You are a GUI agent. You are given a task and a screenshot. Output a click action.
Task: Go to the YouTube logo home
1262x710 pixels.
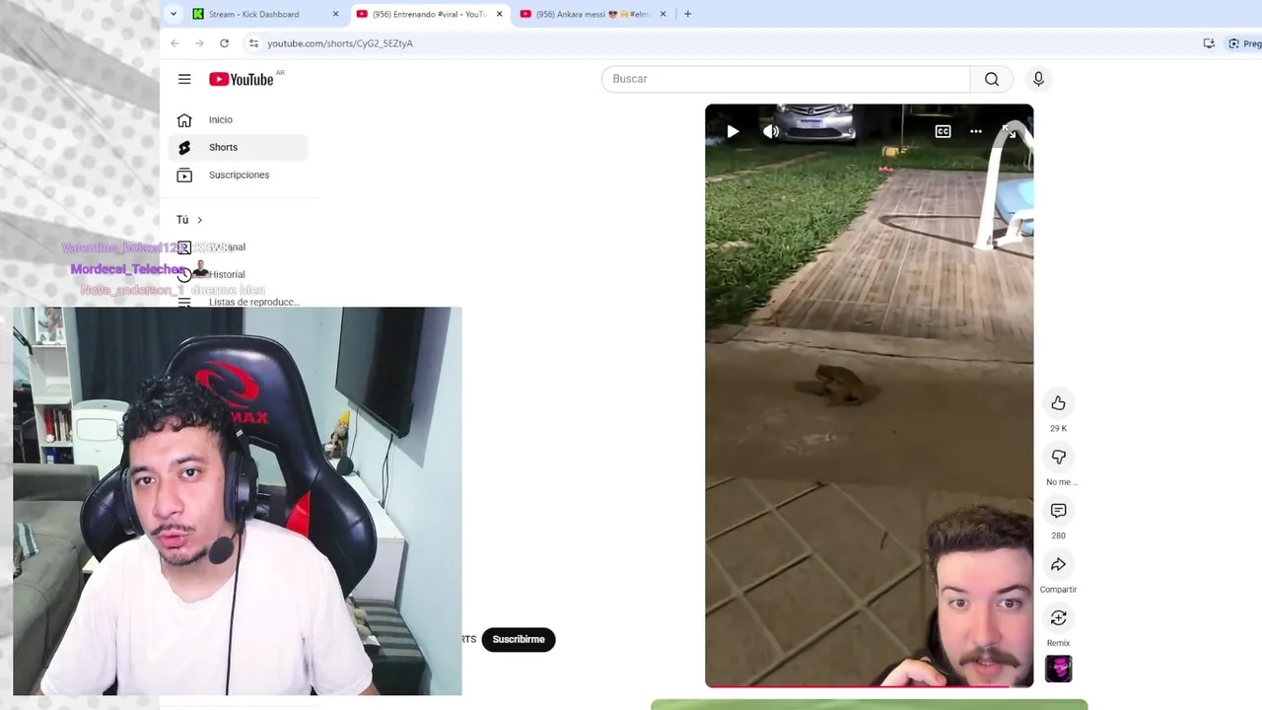pos(242,79)
